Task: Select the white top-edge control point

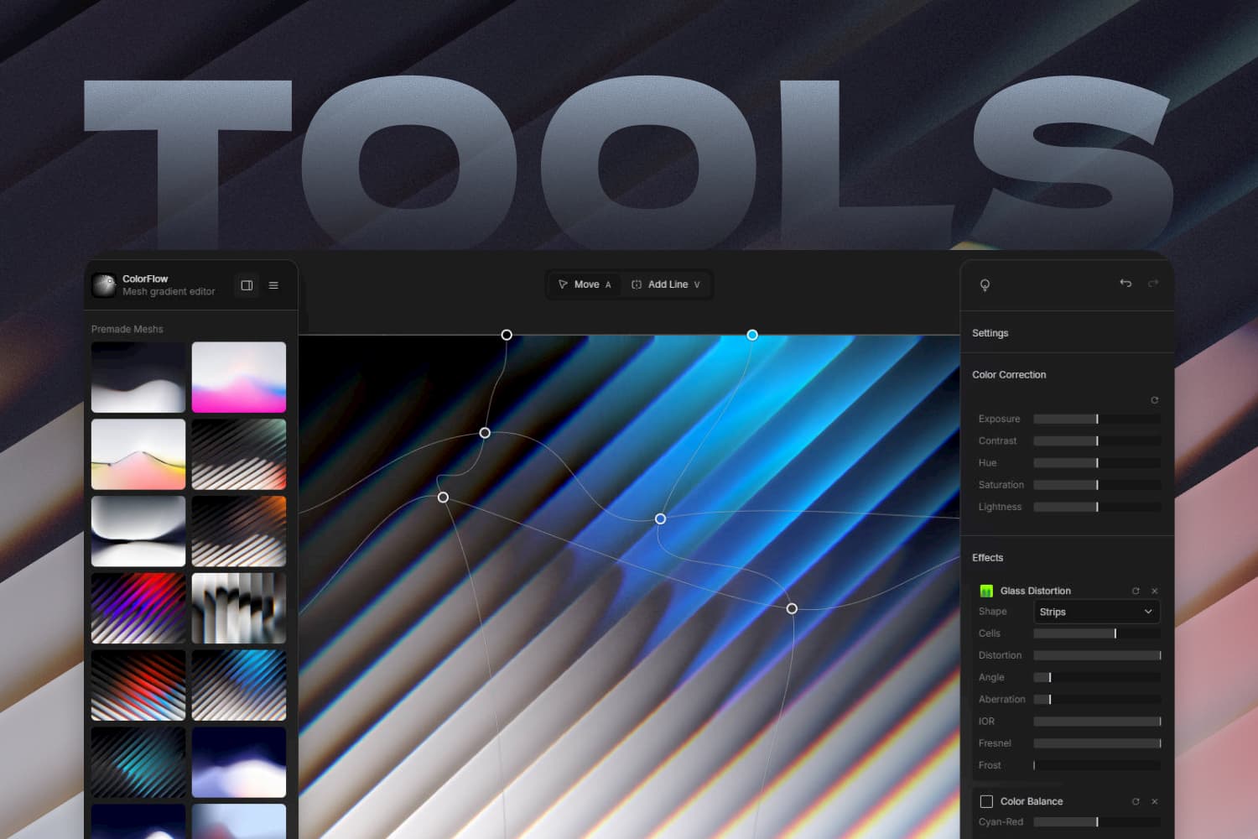Action: click(507, 335)
